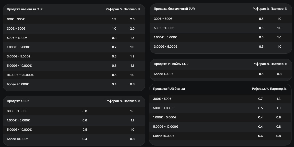Select the 100€ - 300€ cash EUR row

click(x=74, y=19)
